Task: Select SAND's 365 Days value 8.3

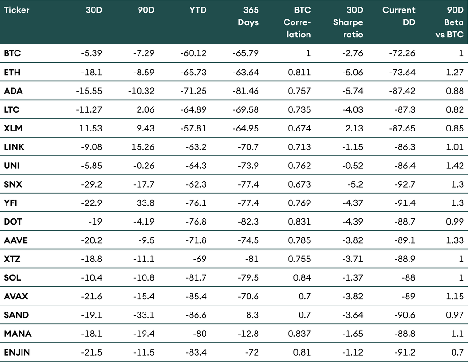Action: click(x=252, y=315)
